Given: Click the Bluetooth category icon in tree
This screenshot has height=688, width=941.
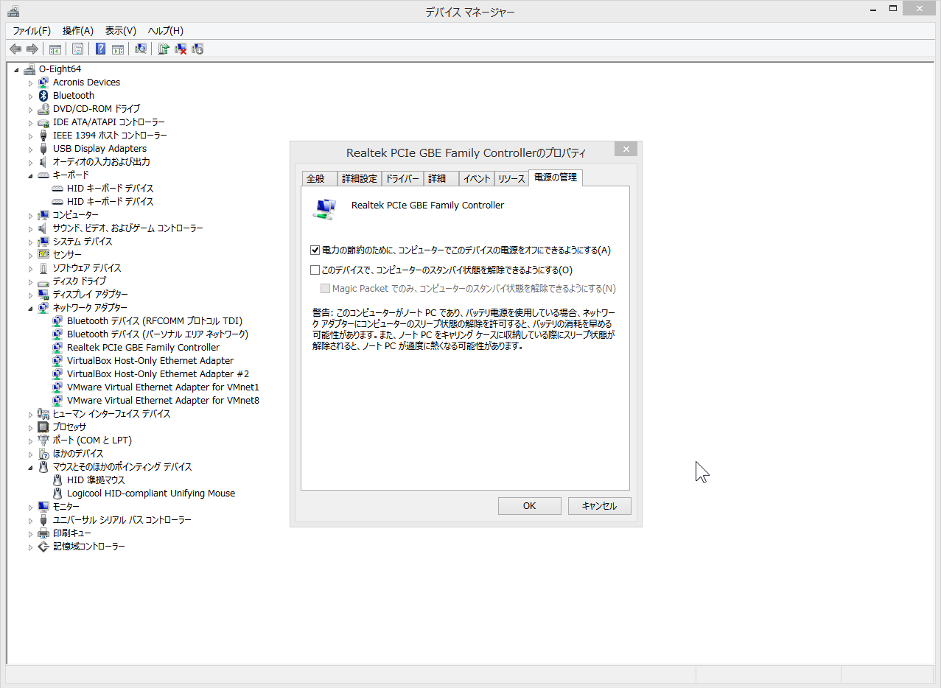Looking at the screenshot, I should pos(43,96).
